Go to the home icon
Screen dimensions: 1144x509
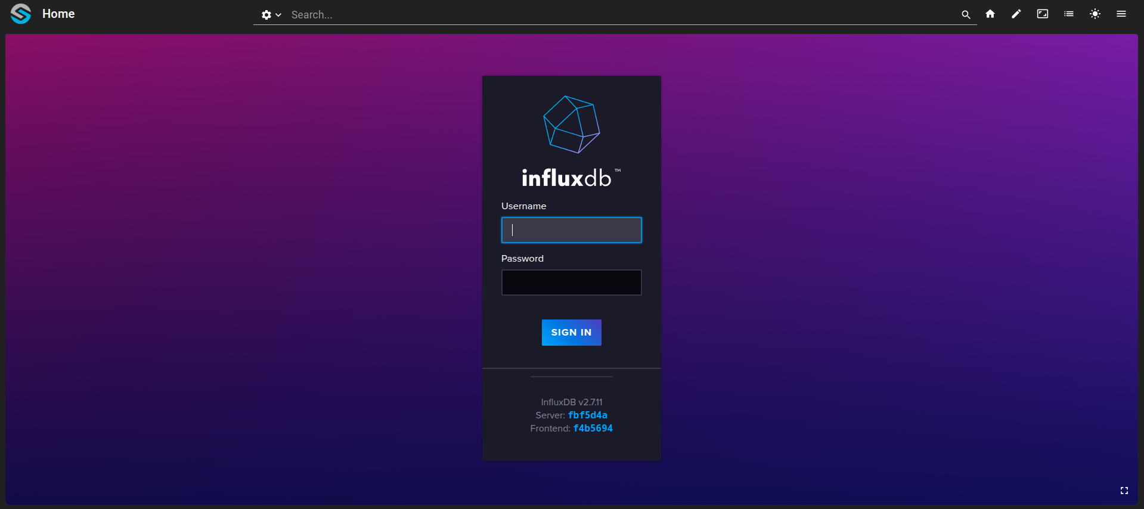point(990,14)
